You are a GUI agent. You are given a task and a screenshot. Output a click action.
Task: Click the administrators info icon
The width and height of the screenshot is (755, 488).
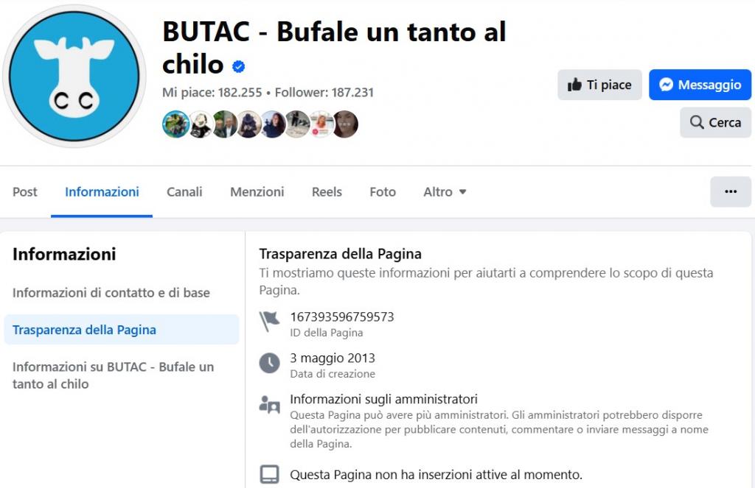coord(270,404)
